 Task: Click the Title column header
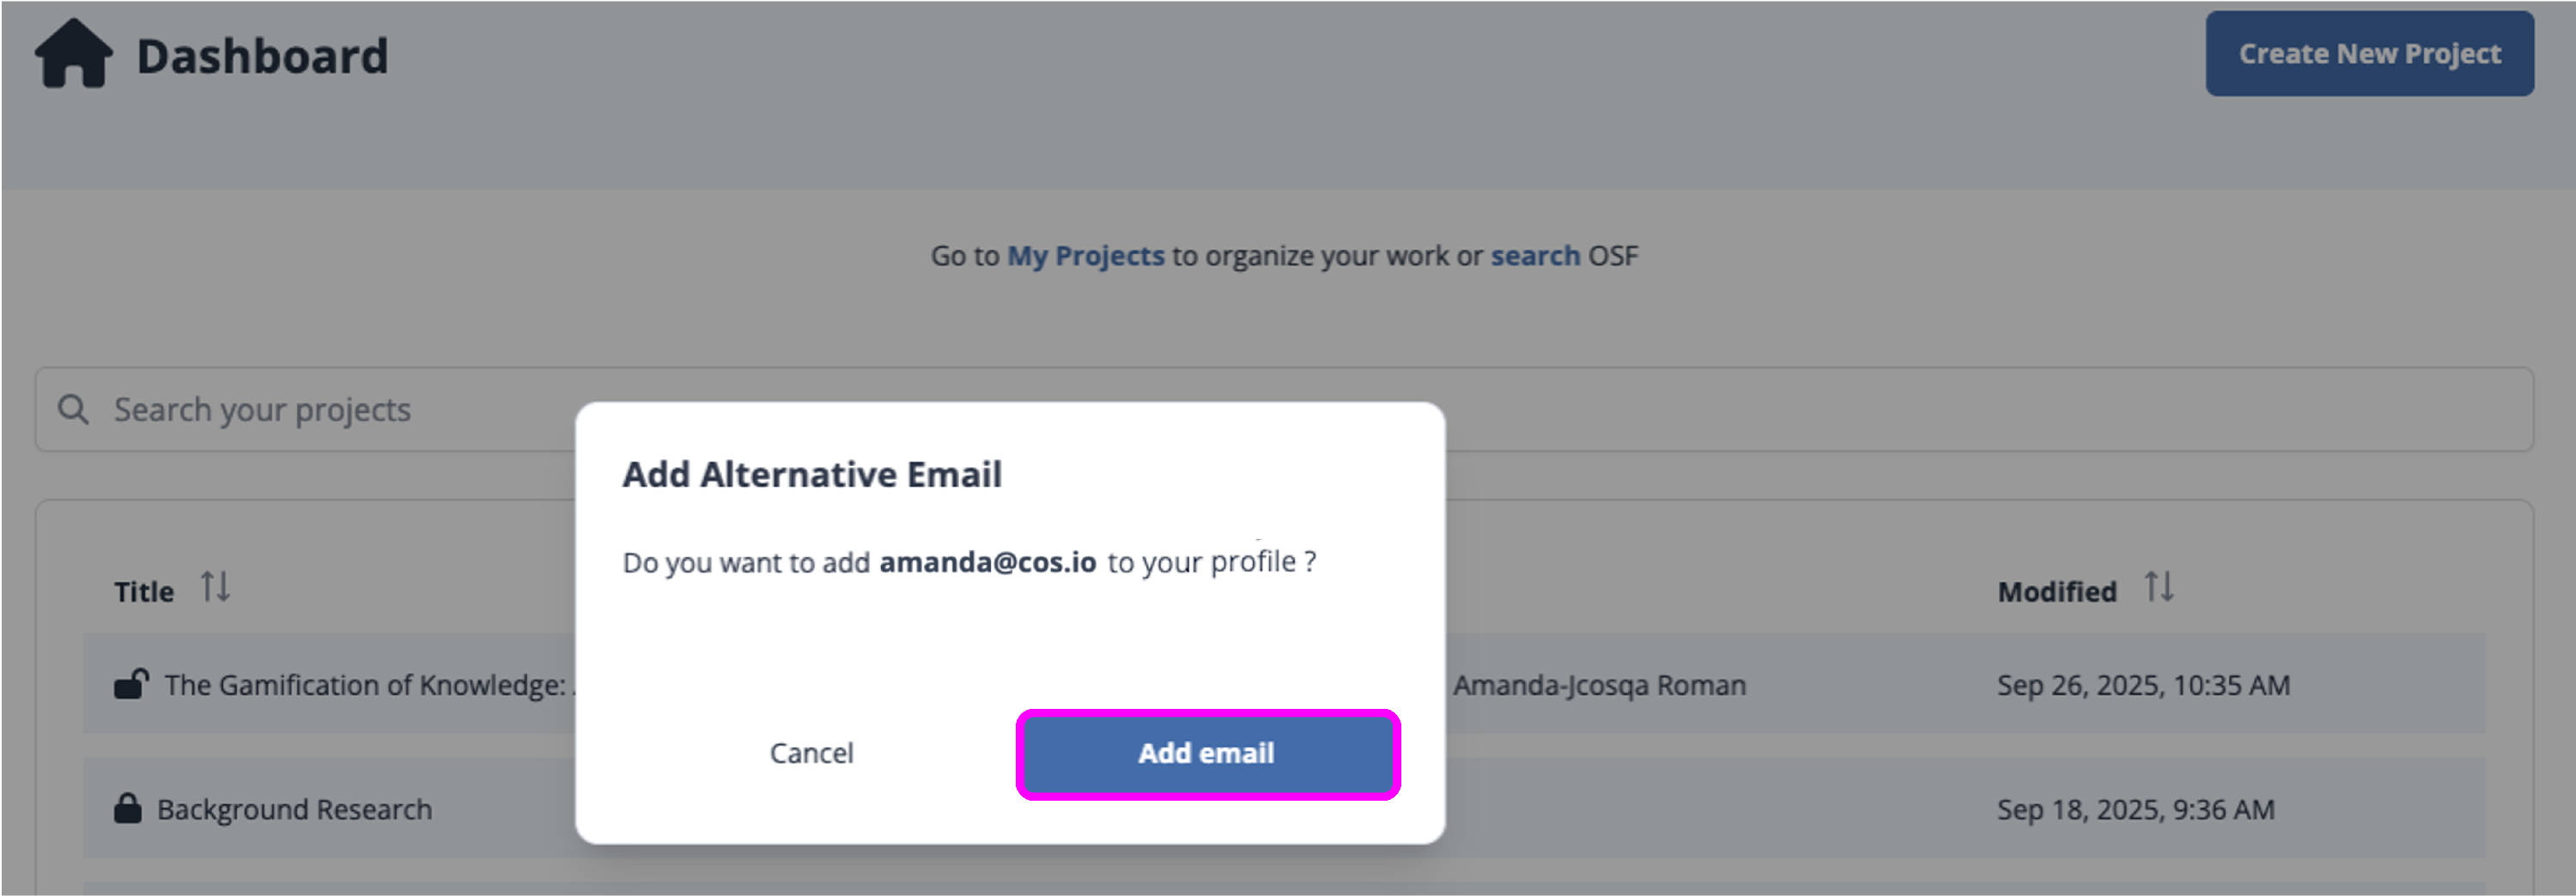(144, 592)
